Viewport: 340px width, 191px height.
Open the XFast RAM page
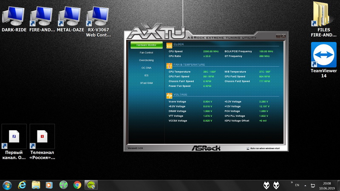coord(146,83)
